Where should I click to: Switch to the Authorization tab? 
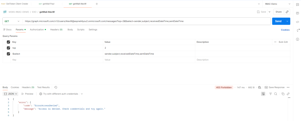[x=37, y=30]
